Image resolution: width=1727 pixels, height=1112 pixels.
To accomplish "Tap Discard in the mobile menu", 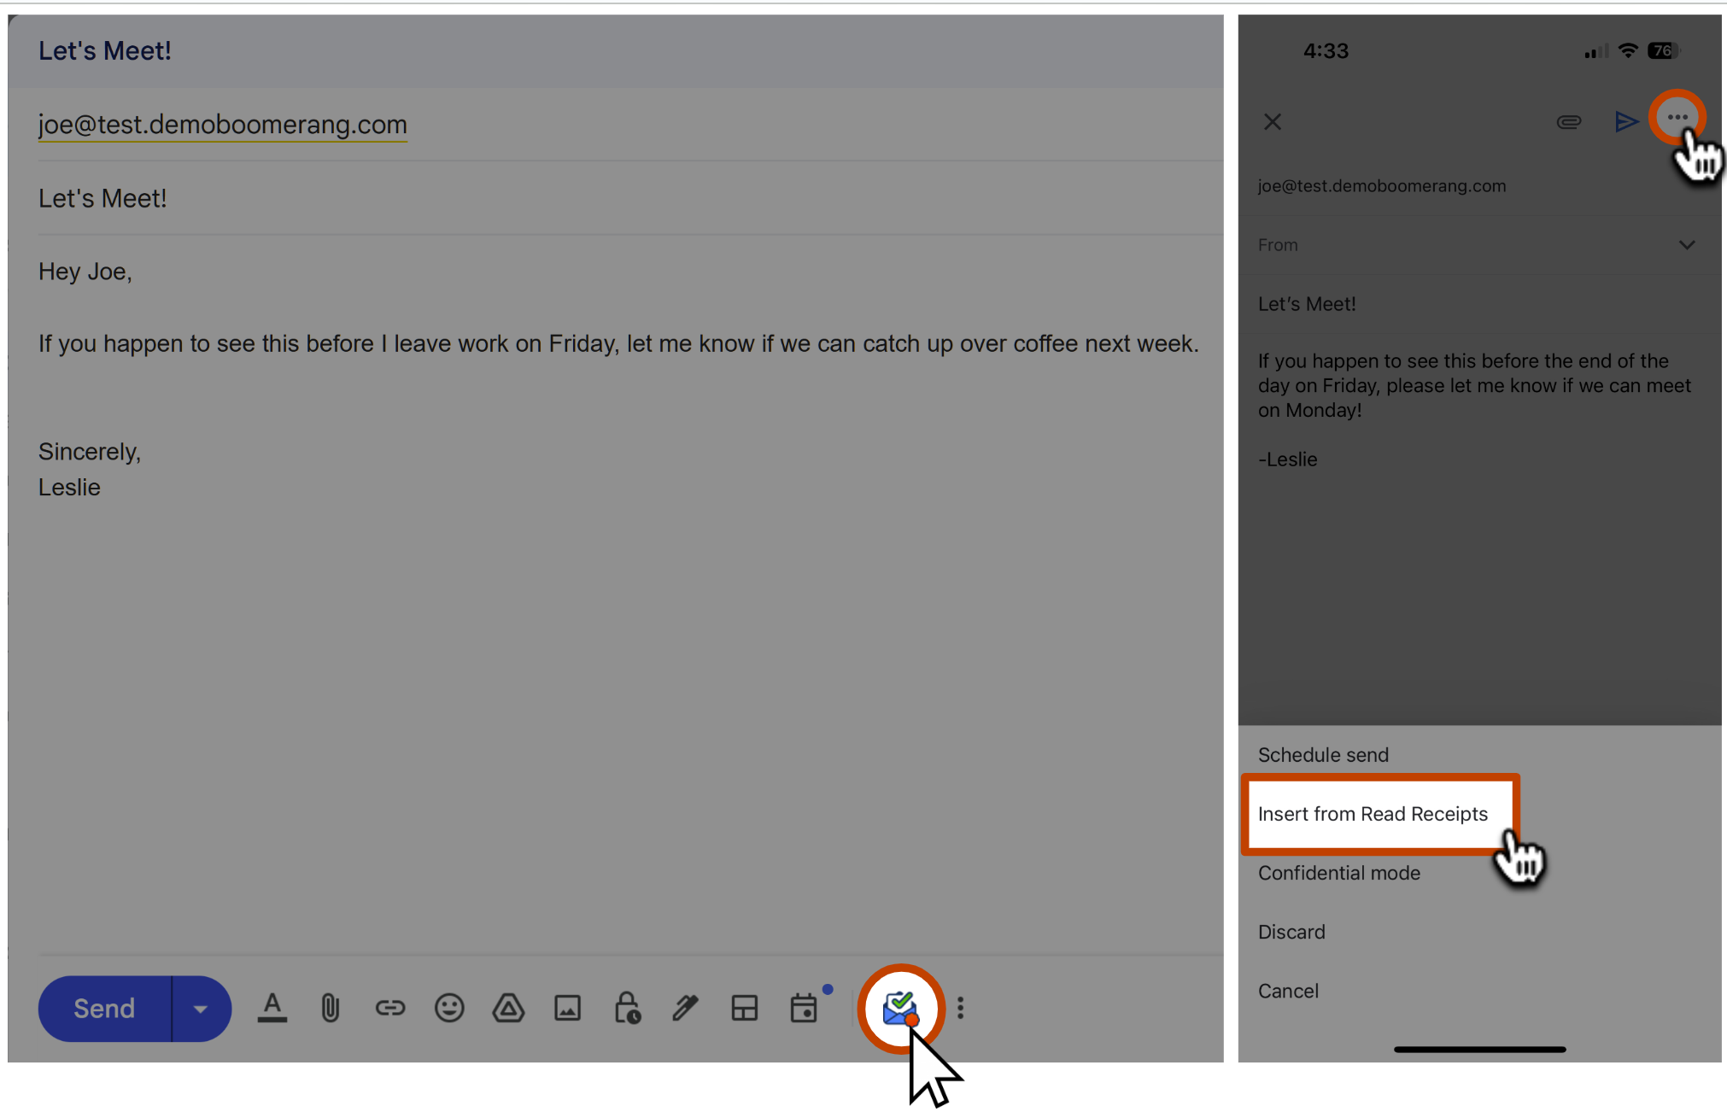I will (x=1291, y=932).
